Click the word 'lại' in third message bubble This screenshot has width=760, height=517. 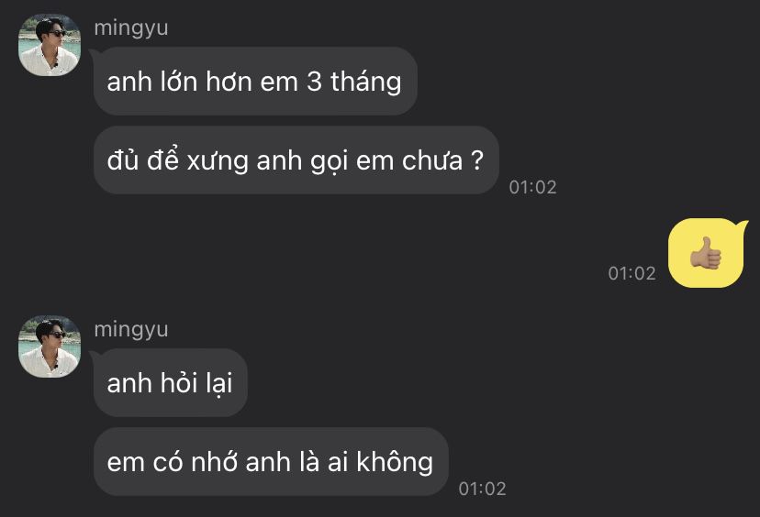pos(219,383)
